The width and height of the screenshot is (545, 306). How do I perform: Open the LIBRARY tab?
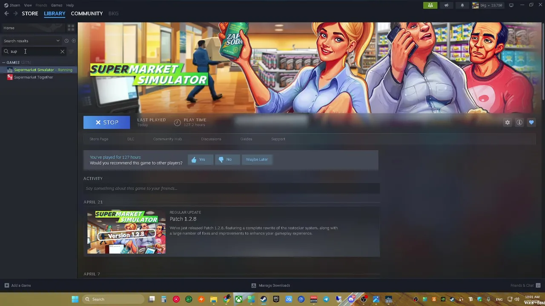54,14
